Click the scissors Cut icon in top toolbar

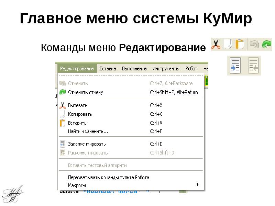(216, 44)
